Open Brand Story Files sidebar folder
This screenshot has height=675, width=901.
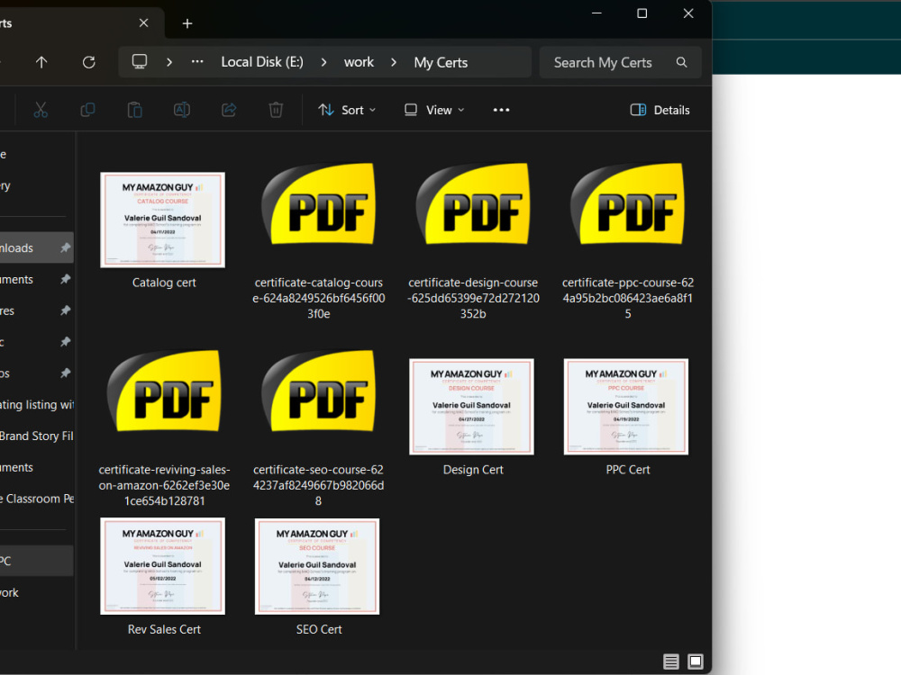(x=36, y=436)
